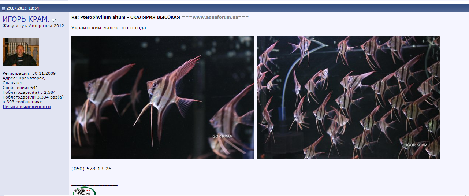Open the right image of the angelfish school
The image size is (469, 196).
[x=348, y=97]
